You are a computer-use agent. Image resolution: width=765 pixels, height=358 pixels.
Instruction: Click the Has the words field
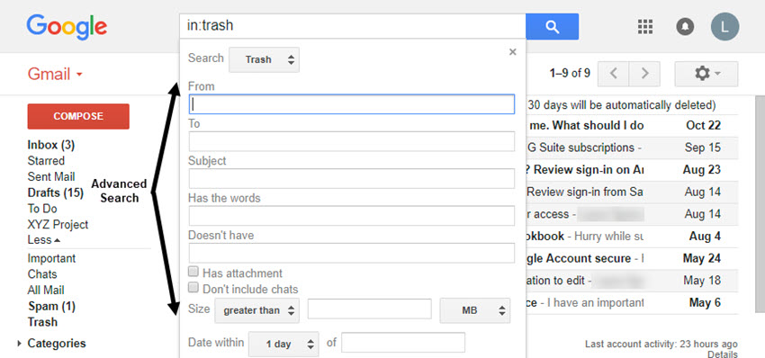point(352,216)
